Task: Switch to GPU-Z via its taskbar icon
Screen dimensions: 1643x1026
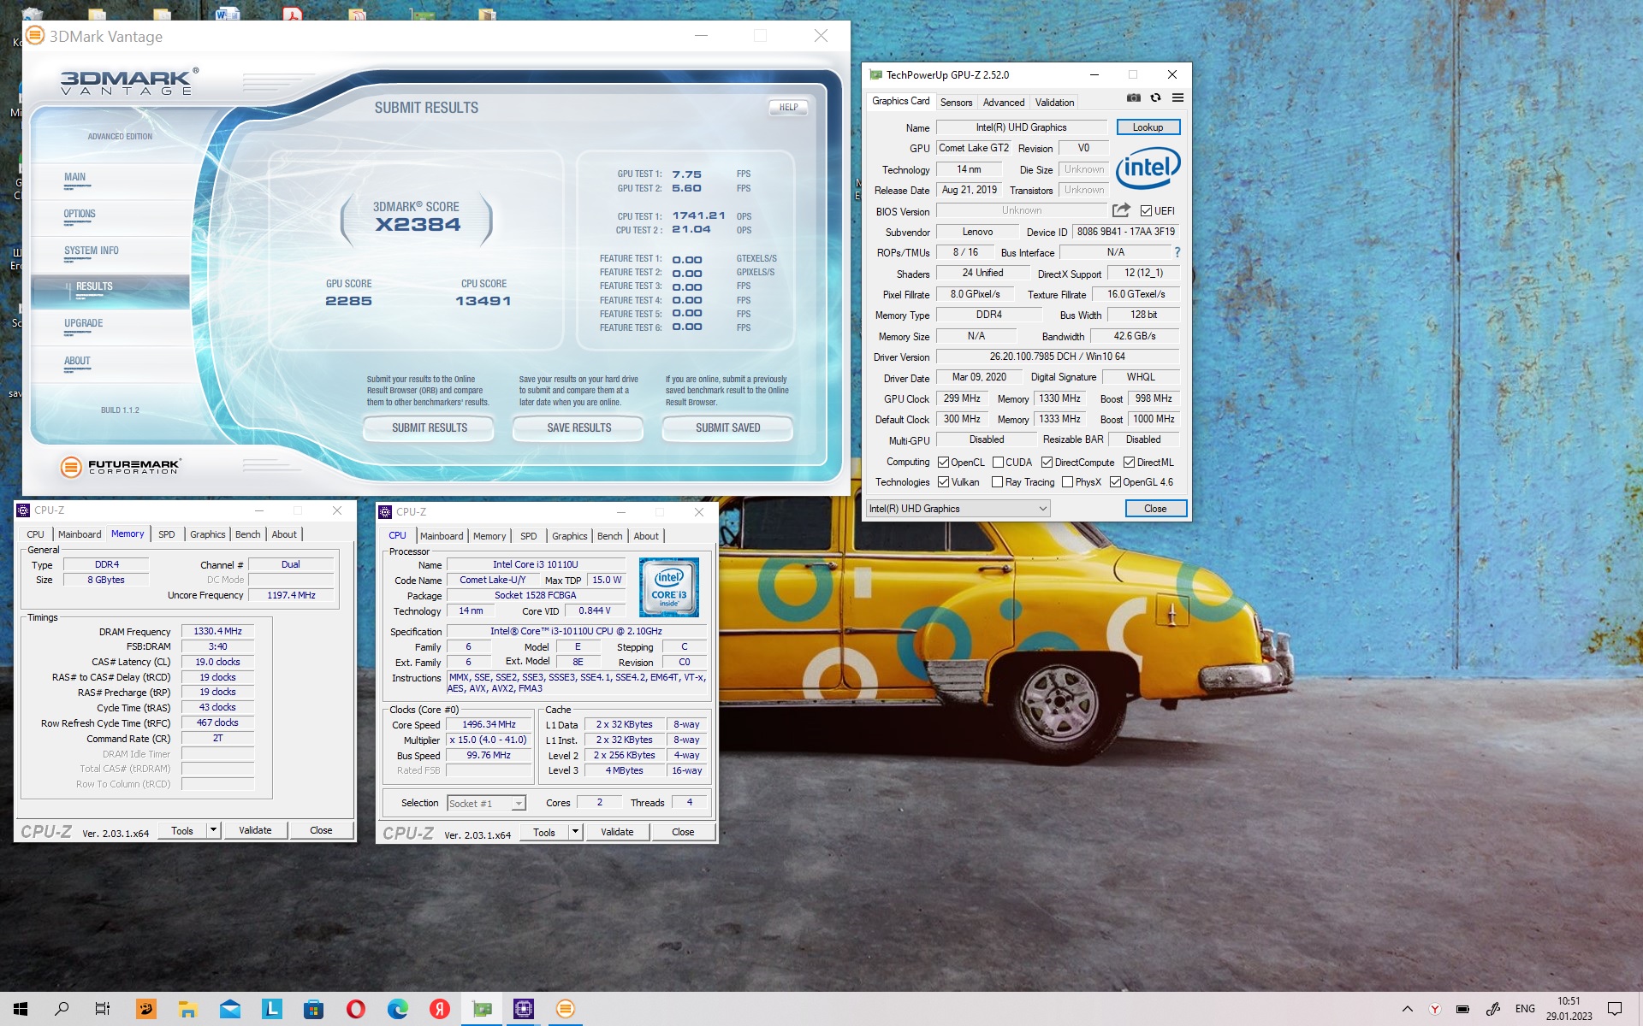Action: pyautogui.click(x=482, y=1009)
